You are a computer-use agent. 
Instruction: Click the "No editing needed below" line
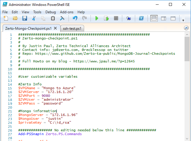[87, 130]
